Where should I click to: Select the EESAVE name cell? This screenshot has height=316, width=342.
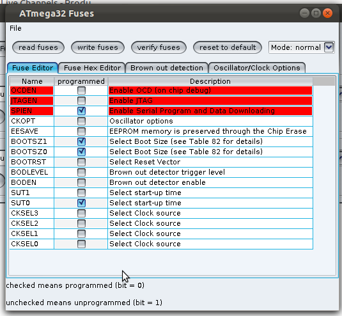pyautogui.click(x=31, y=131)
